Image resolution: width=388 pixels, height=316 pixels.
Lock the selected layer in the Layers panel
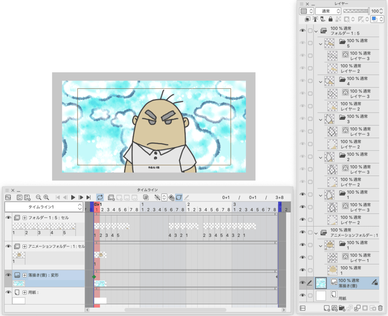330,19
